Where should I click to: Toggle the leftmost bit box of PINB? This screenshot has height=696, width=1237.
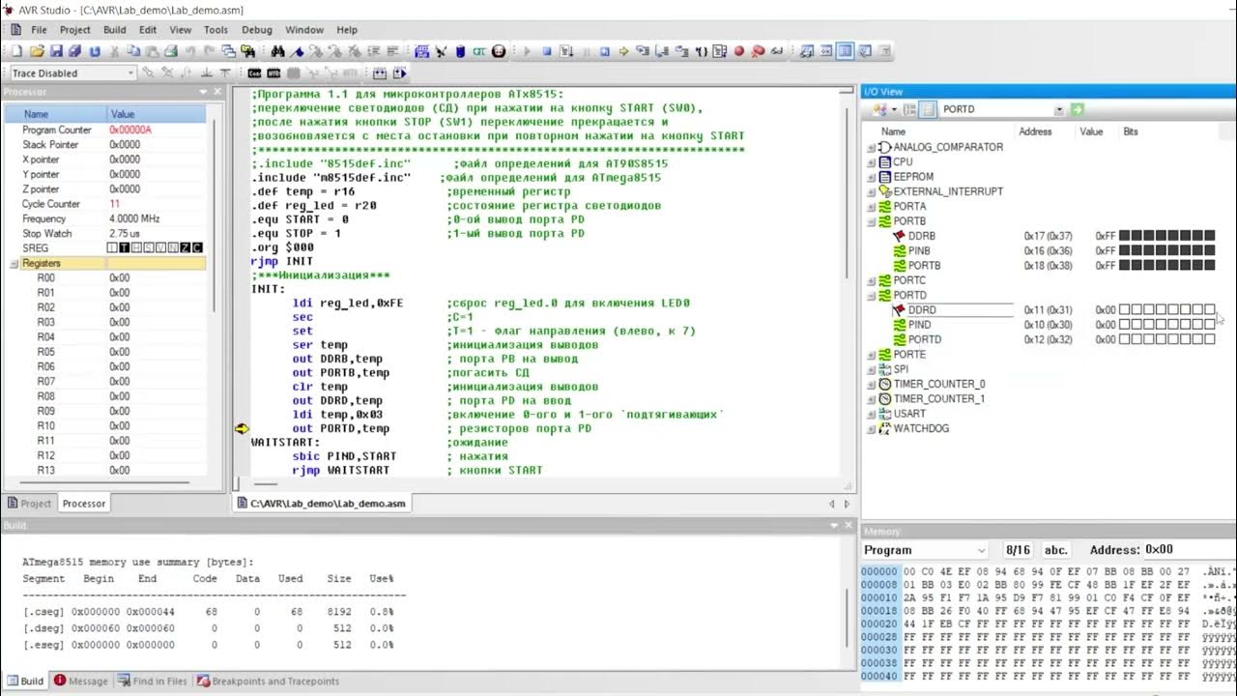click(x=1125, y=250)
